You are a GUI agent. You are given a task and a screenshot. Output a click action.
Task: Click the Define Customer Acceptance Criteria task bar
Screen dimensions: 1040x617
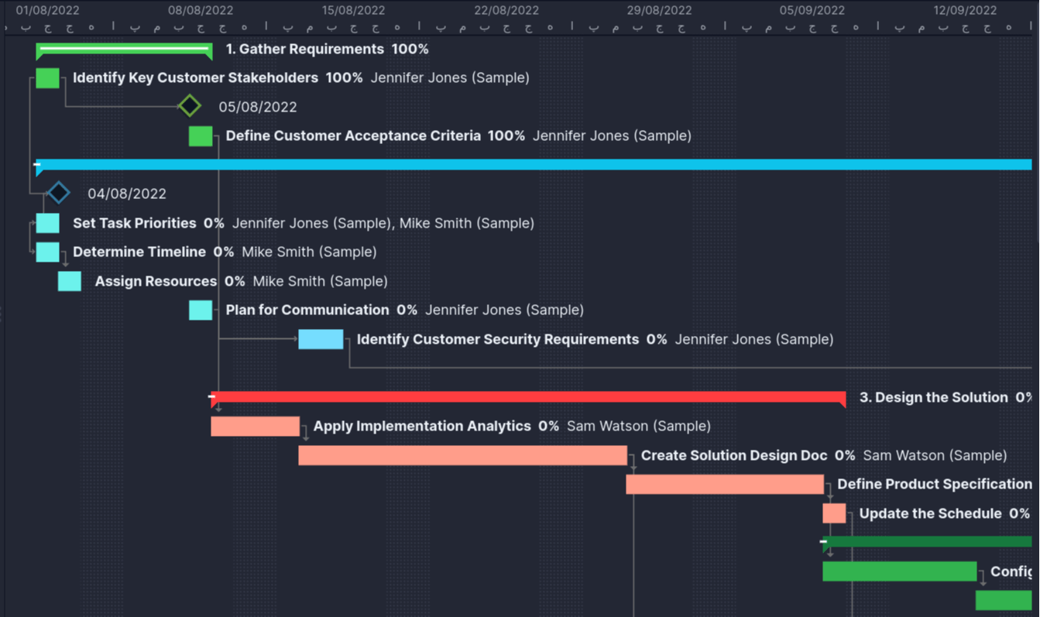pyautogui.click(x=201, y=135)
